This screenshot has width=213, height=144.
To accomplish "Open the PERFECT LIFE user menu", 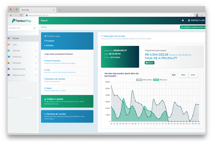I will [x=196, y=20].
